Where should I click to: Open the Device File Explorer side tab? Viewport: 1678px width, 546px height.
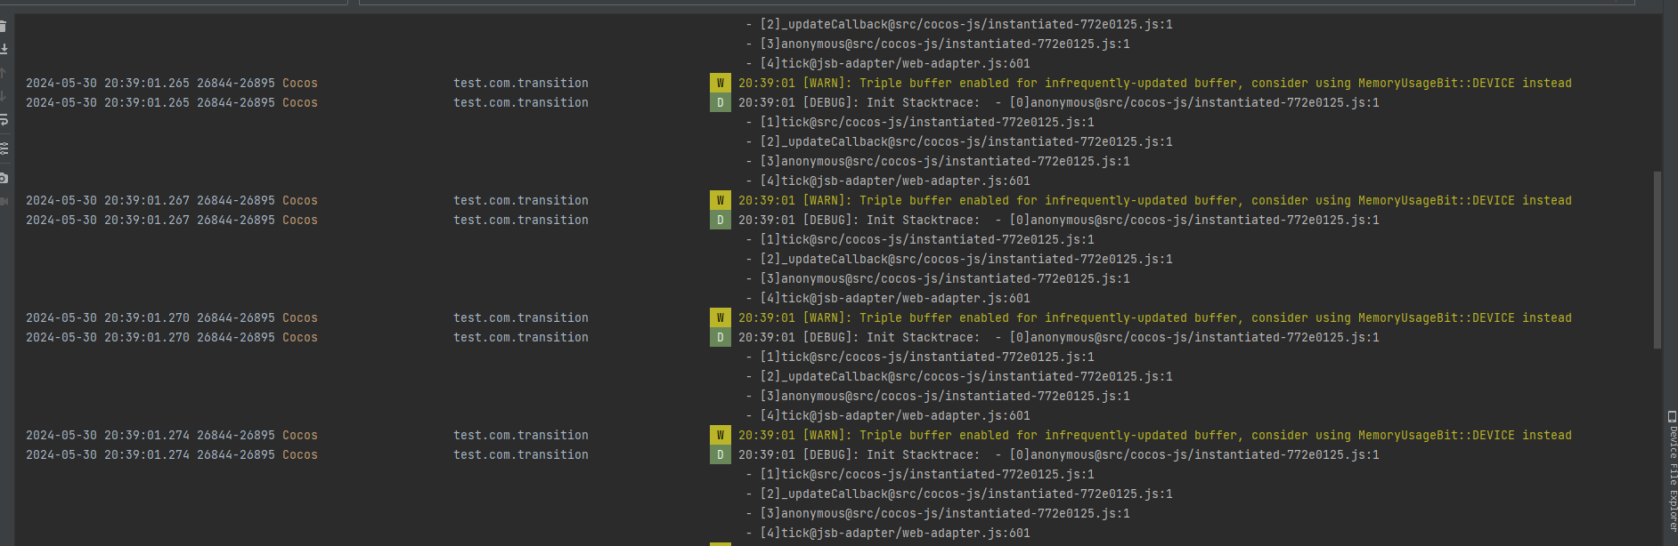[x=1672, y=471]
